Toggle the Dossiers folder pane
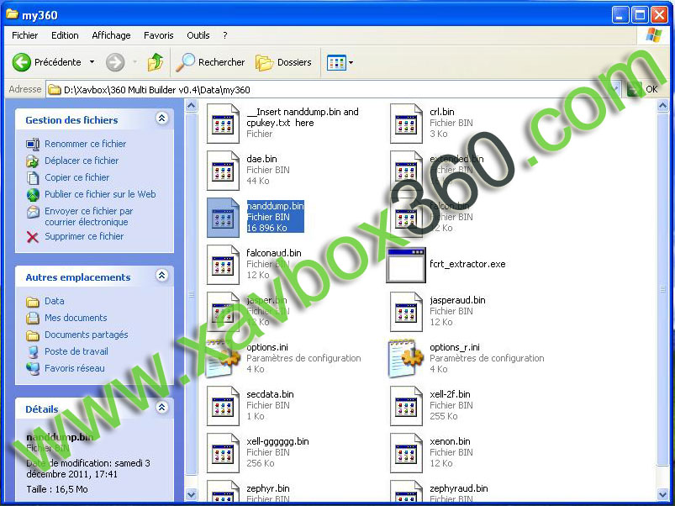Screen dimensions: 675x506 pos(283,62)
